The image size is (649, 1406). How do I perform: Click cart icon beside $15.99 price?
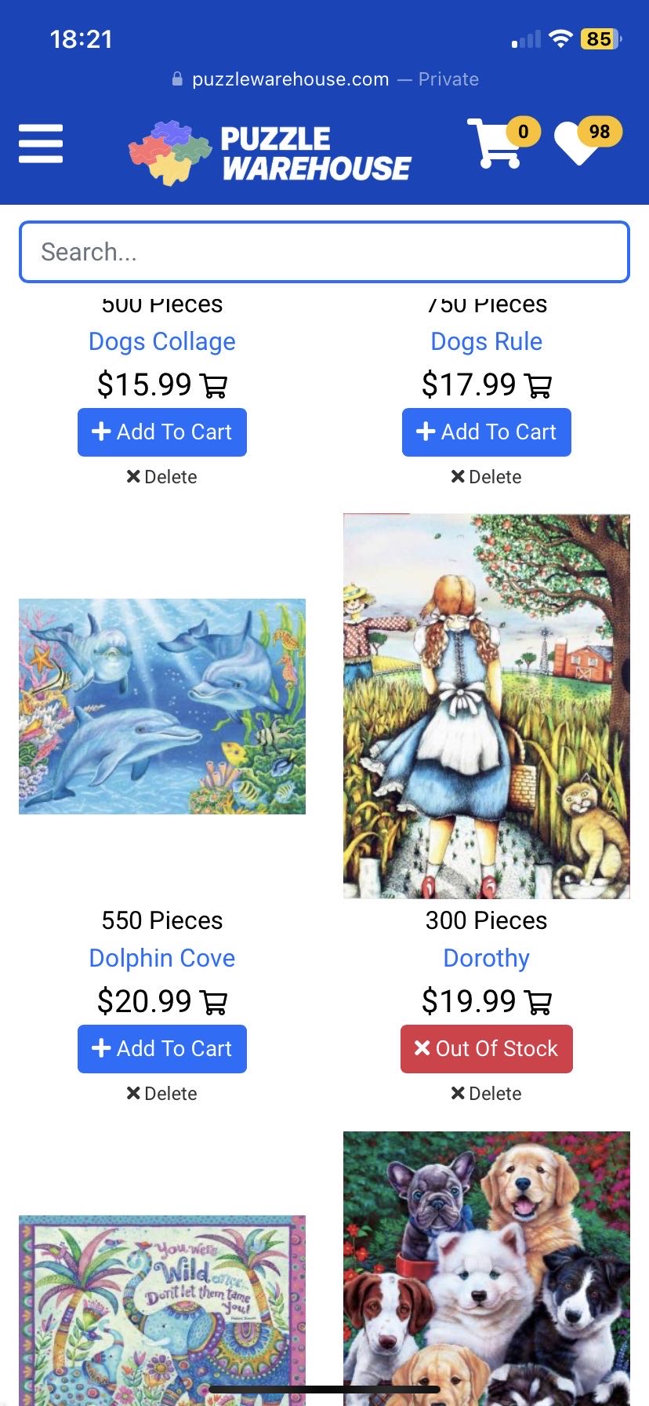point(214,385)
